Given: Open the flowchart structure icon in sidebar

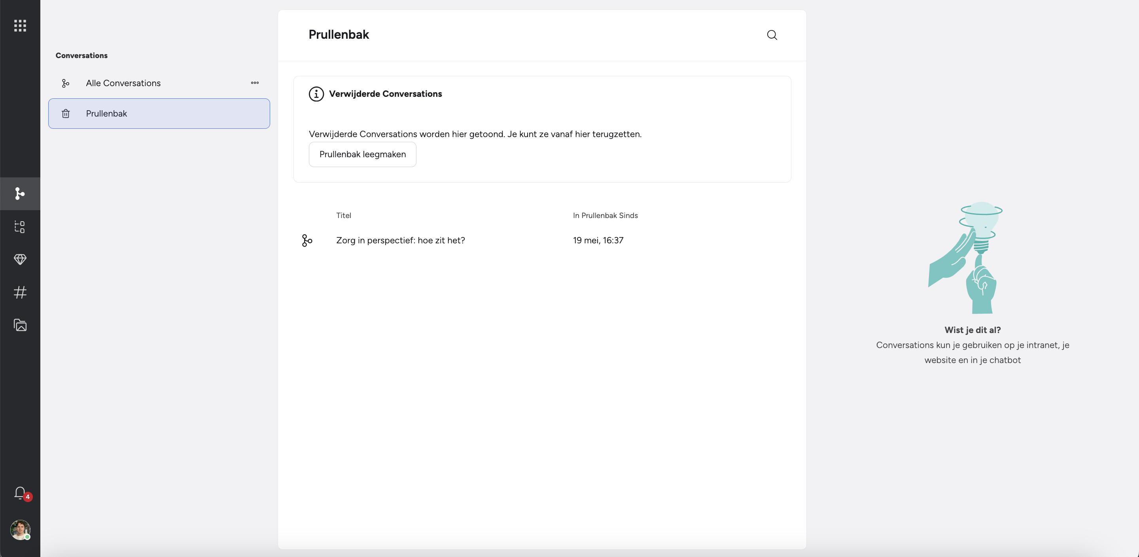Looking at the screenshot, I should [20, 227].
